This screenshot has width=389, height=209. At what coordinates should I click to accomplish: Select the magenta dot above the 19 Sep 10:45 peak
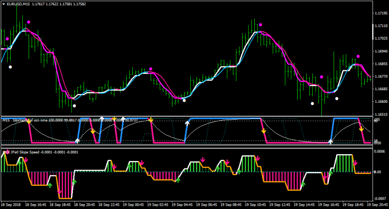tap(261, 25)
